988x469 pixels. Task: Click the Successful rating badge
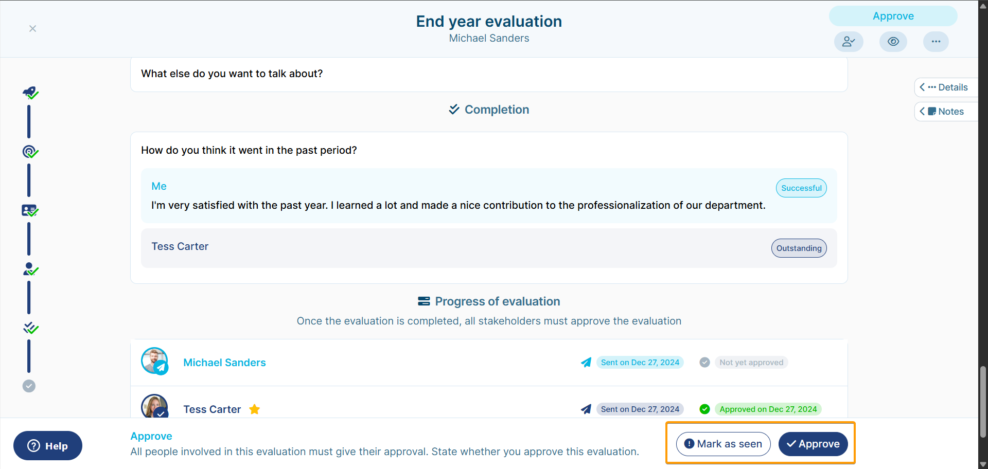pos(801,188)
